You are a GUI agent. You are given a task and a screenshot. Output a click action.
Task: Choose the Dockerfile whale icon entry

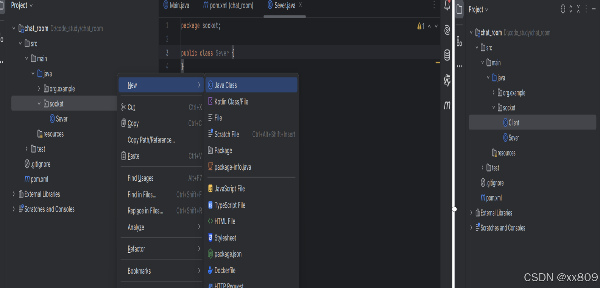pos(251,270)
